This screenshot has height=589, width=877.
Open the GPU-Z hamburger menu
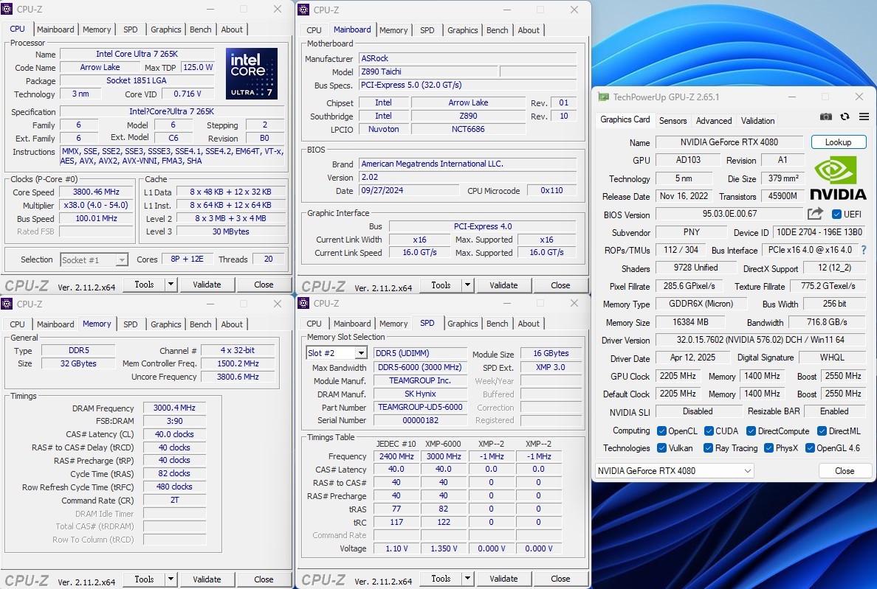[864, 116]
